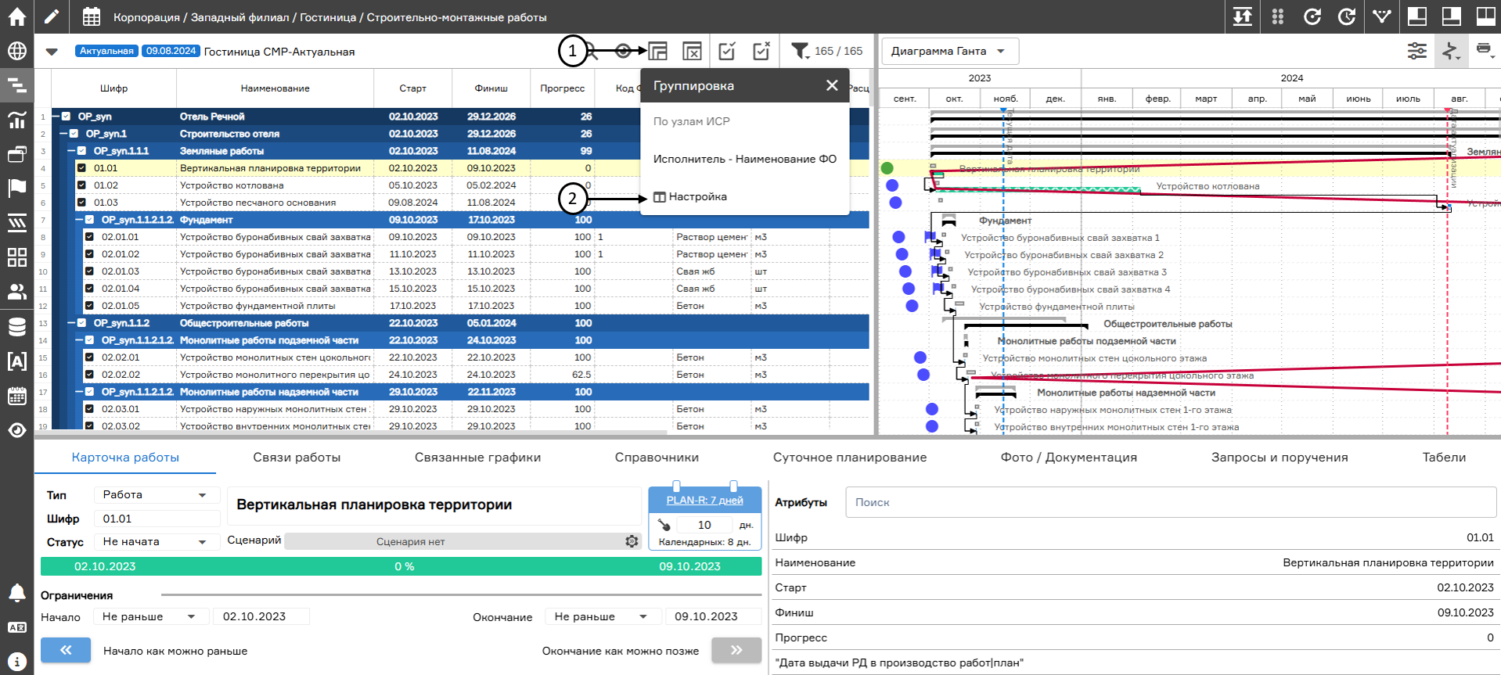Open the Диаграмма Ганта dropdown
This screenshot has width=1501, height=675.
pos(950,52)
